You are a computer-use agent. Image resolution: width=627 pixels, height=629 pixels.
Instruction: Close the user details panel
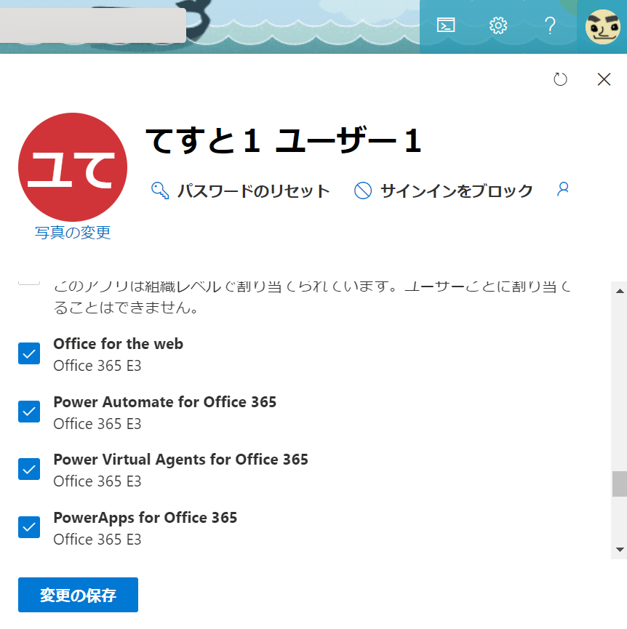point(604,79)
